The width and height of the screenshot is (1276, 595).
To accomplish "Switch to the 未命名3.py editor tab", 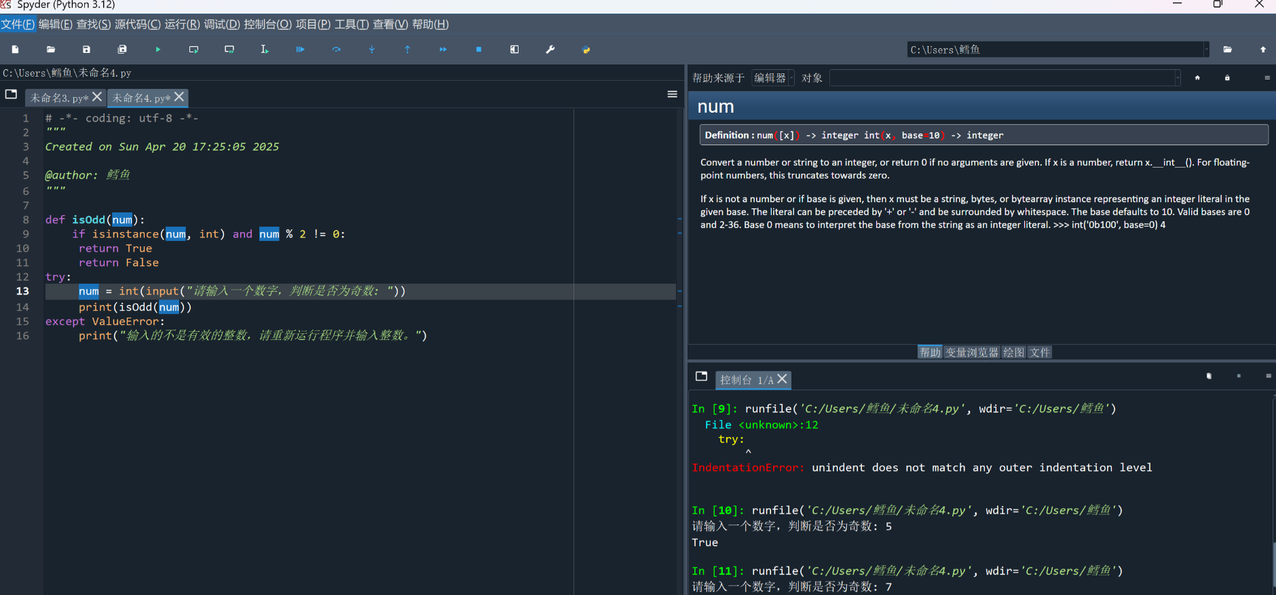I will (60, 98).
